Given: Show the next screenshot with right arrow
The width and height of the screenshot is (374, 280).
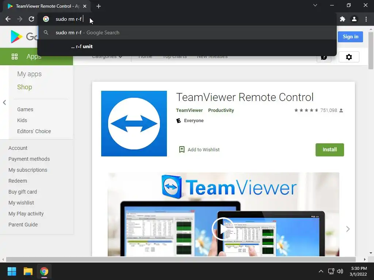Looking at the screenshot, I should 348,229.
